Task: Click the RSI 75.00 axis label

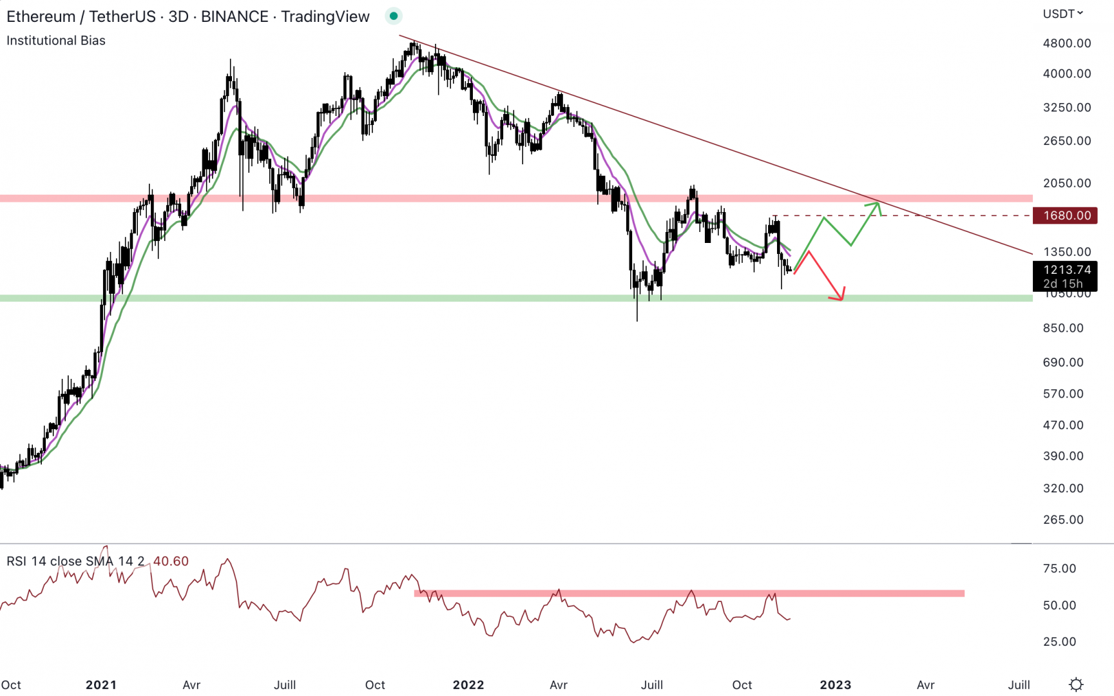Action: [x=1060, y=568]
